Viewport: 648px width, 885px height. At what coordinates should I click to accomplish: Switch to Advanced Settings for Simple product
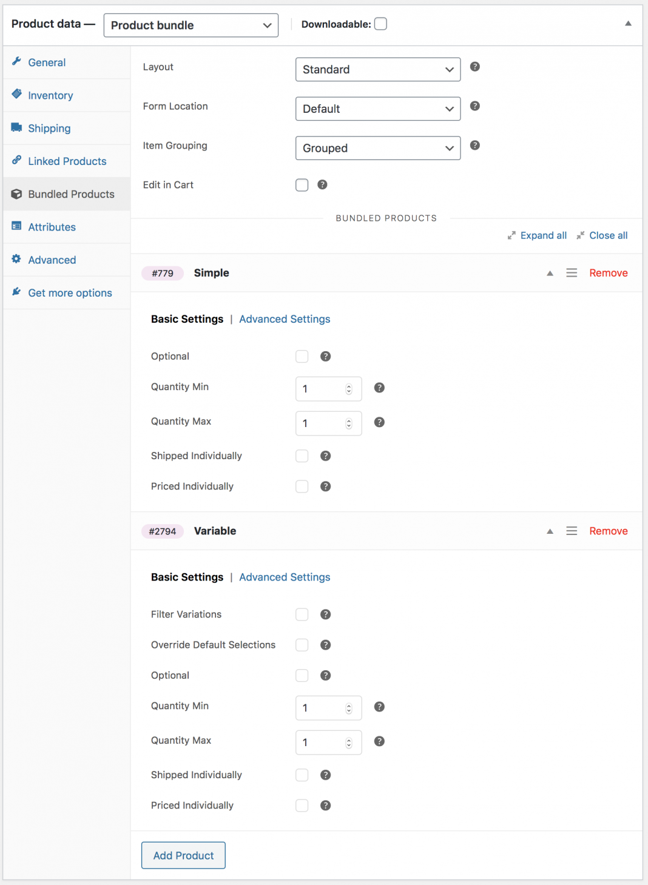(285, 318)
